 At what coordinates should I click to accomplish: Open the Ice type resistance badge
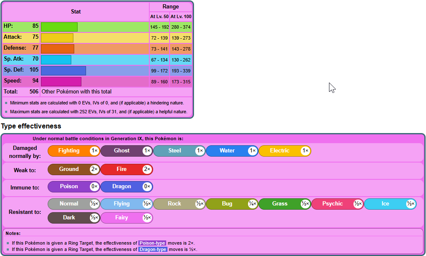pyautogui.click(x=390, y=204)
